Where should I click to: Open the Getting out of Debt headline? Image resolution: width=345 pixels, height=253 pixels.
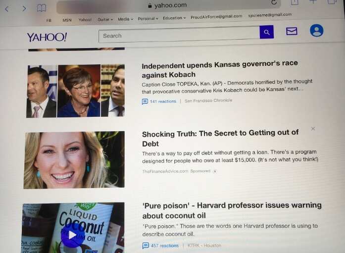pos(220,138)
